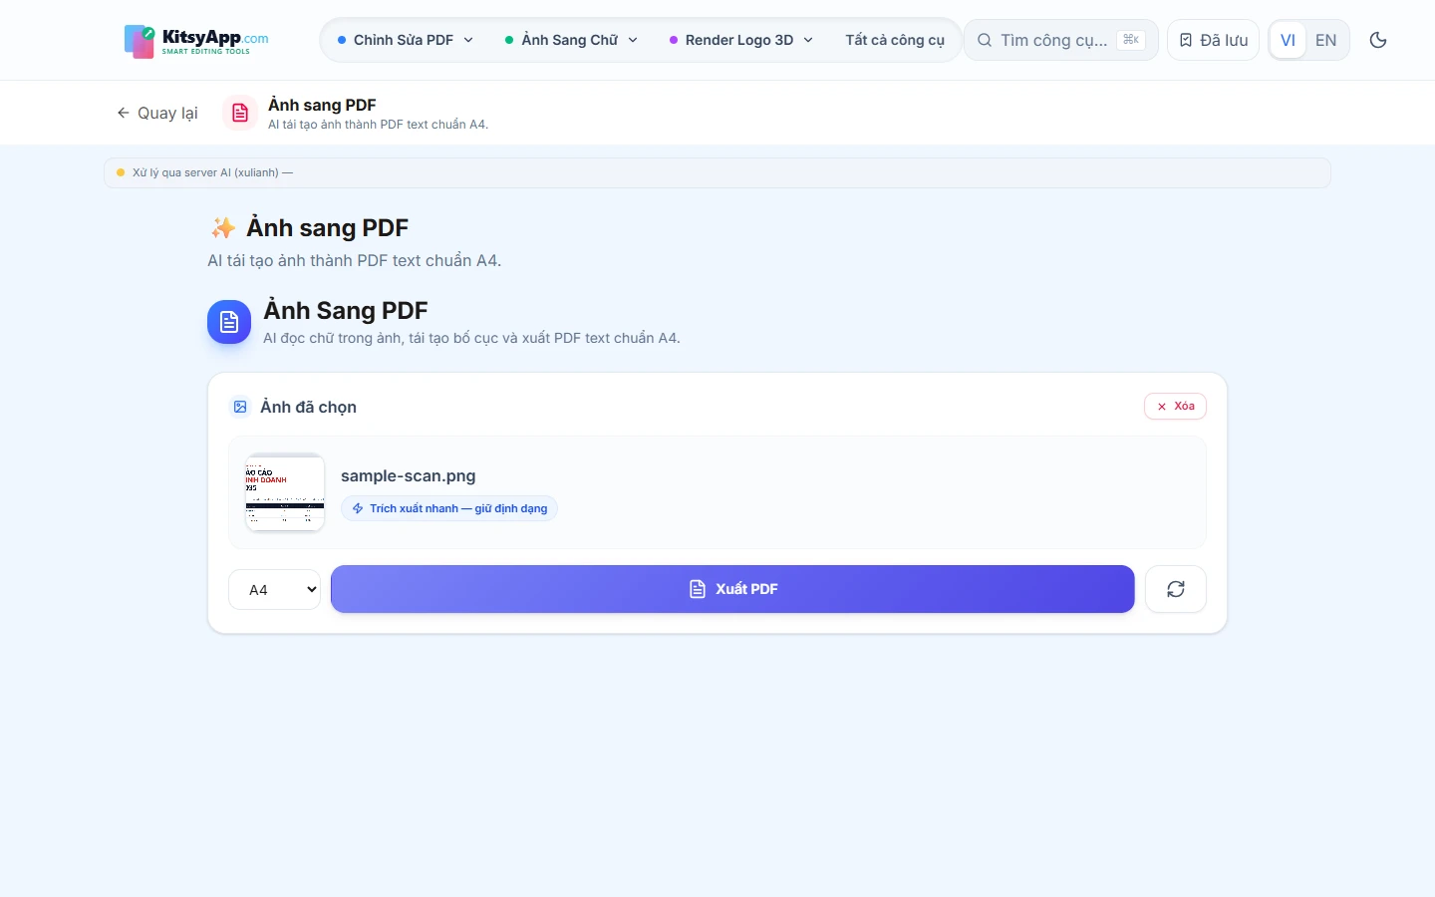Open the sample-scan.png thumbnail preview
1435x897 pixels.
point(285,492)
